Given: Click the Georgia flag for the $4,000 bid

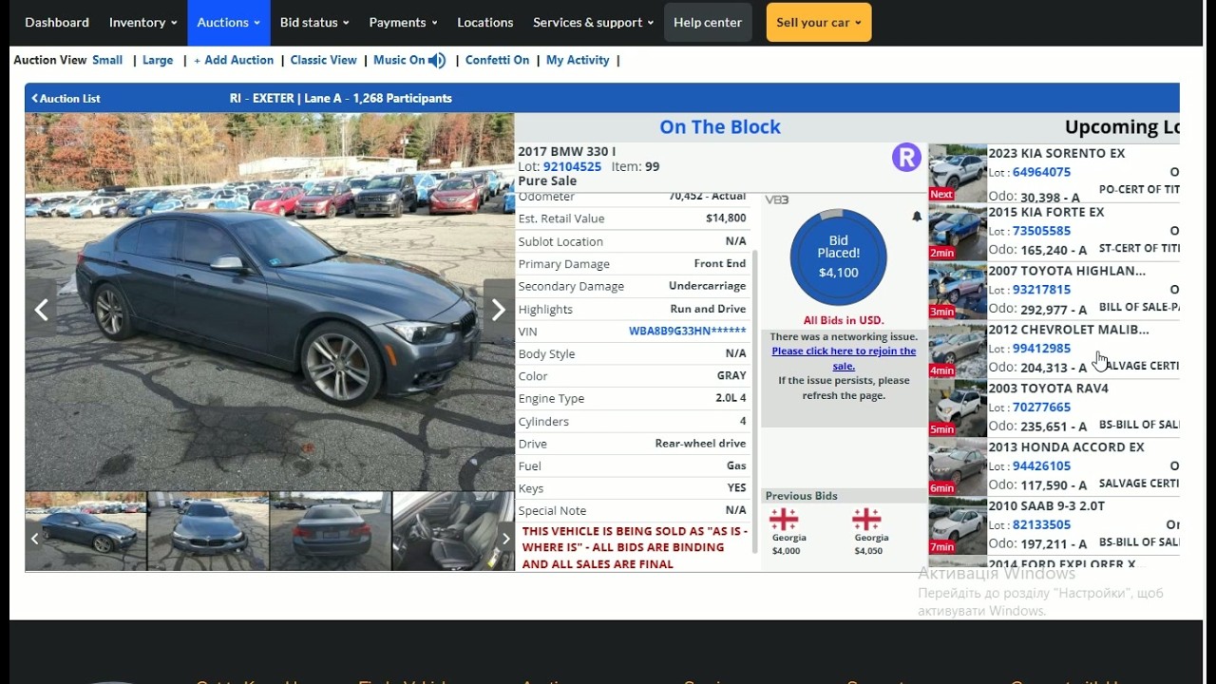Looking at the screenshot, I should tap(784, 519).
